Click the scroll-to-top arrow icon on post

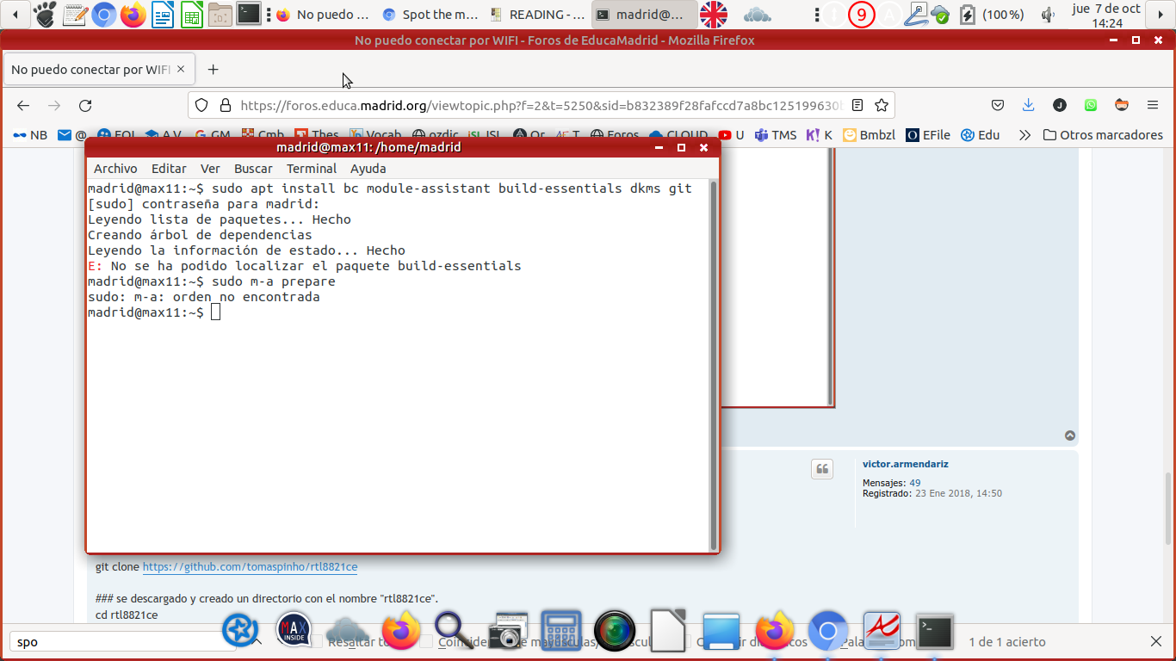point(1070,436)
